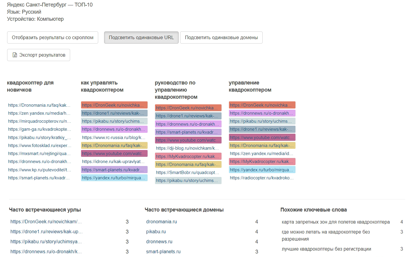Screen dimensions: 407x257
Task: Follow the www.kp.ru/putevoditel link
Action: tap(40, 170)
